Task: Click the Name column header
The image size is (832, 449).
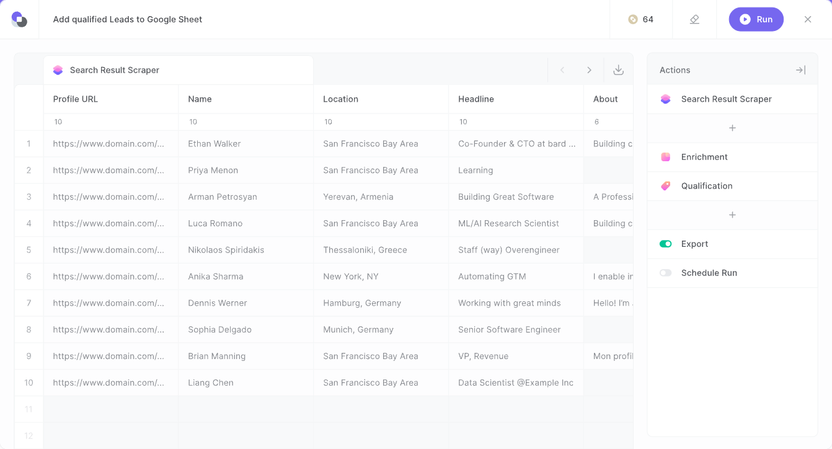Action: [x=246, y=99]
